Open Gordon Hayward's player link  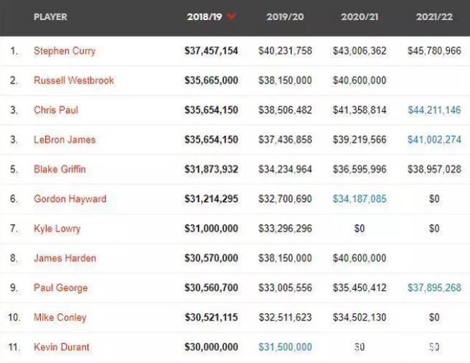coord(70,199)
